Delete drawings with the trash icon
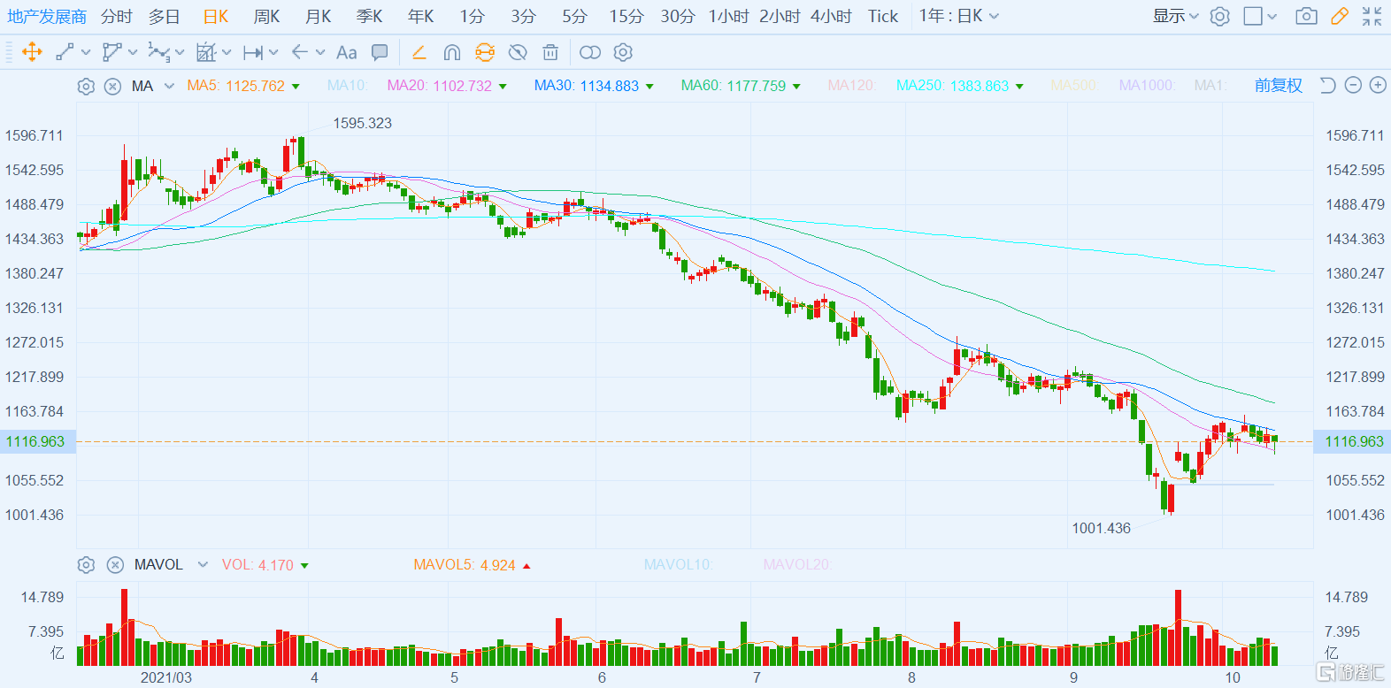The width and height of the screenshot is (1391, 688). click(x=550, y=52)
